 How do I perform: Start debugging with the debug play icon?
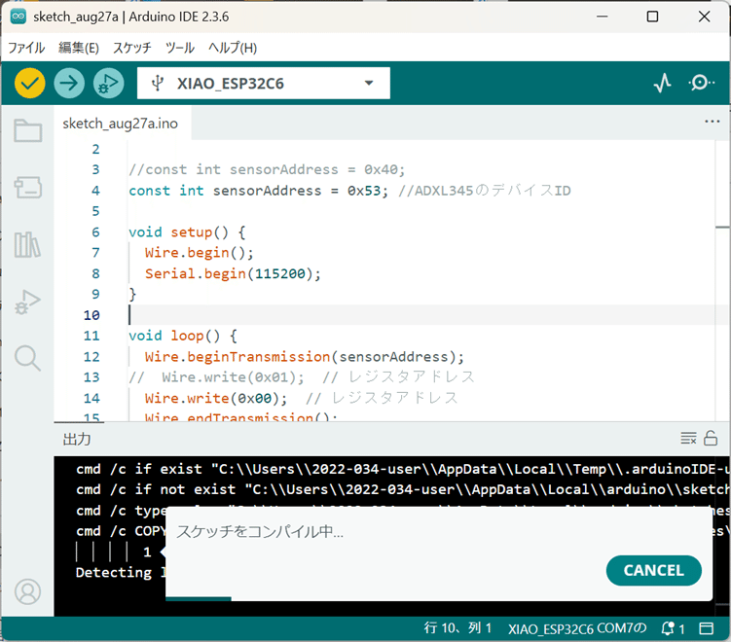(x=109, y=84)
